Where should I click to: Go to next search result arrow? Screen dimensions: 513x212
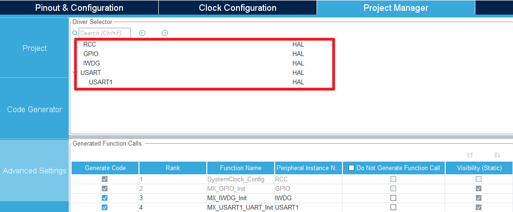tap(165, 33)
